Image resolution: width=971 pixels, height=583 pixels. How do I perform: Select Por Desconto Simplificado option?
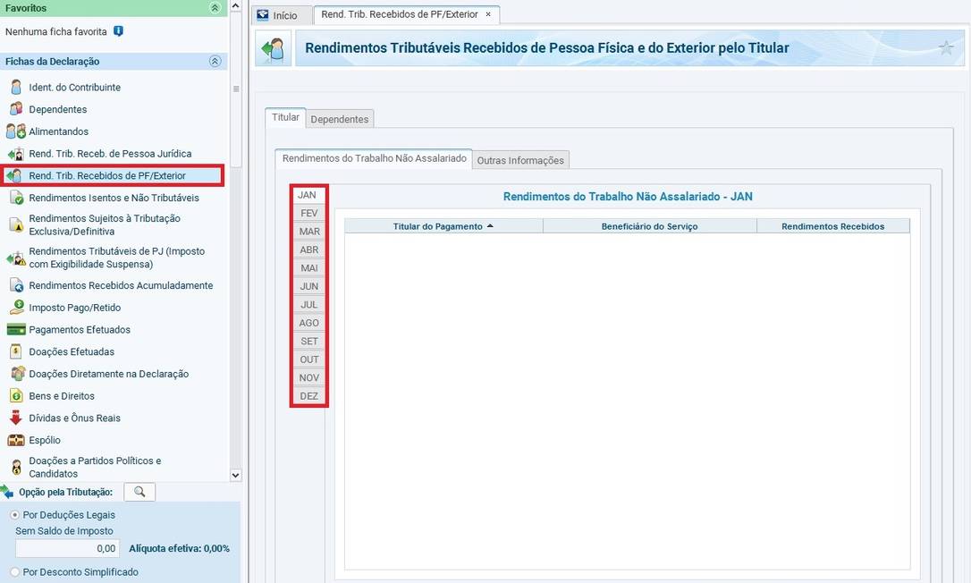click(x=15, y=572)
